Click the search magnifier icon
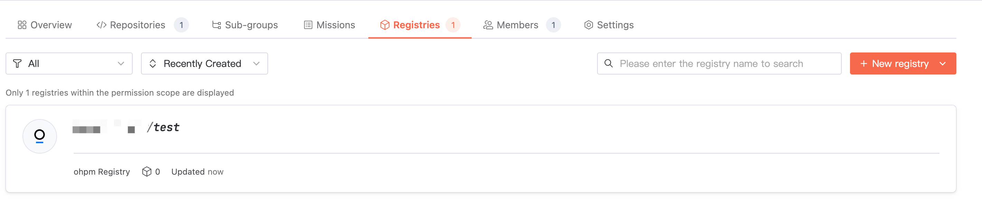The height and width of the screenshot is (205, 982). [609, 64]
